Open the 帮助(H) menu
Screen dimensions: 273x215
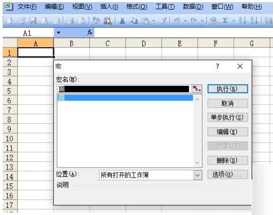click(x=252, y=7)
